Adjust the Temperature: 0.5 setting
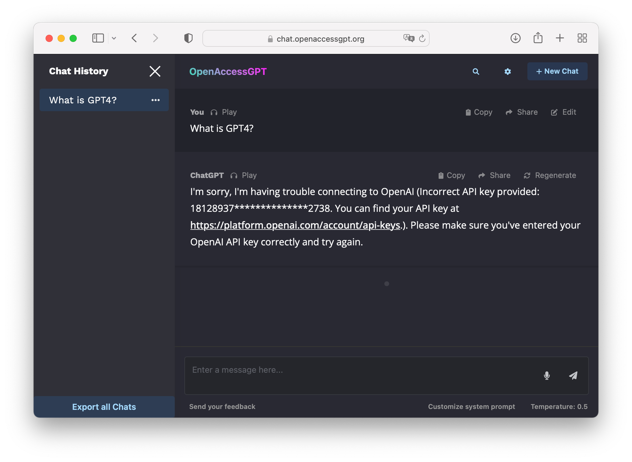This screenshot has height=462, width=632. [x=559, y=406]
